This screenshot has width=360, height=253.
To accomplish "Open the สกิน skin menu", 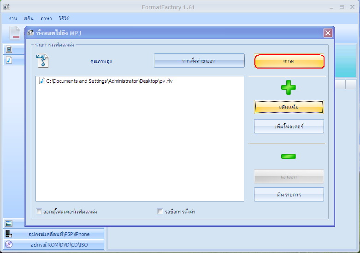I will point(29,18).
